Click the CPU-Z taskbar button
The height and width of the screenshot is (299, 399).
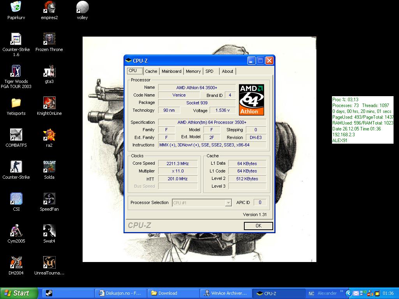click(x=279, y=293)
